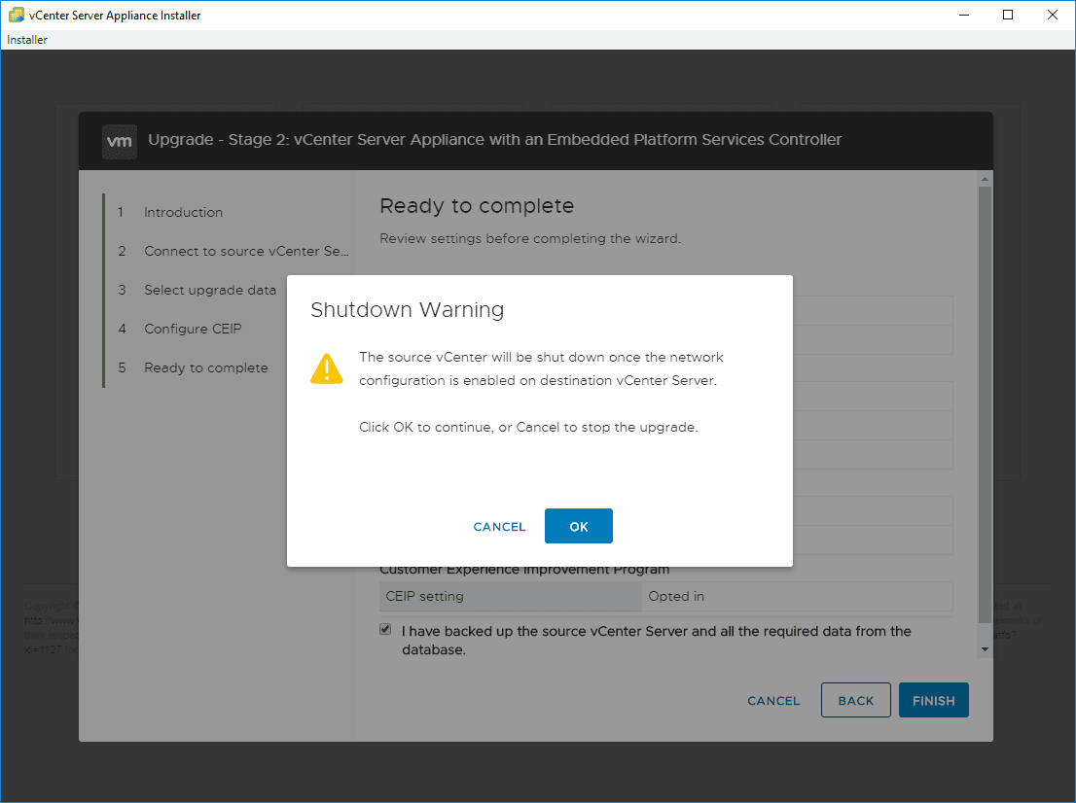
Task: Go Back in the upgrade wizard
Action: pos(856,700)
